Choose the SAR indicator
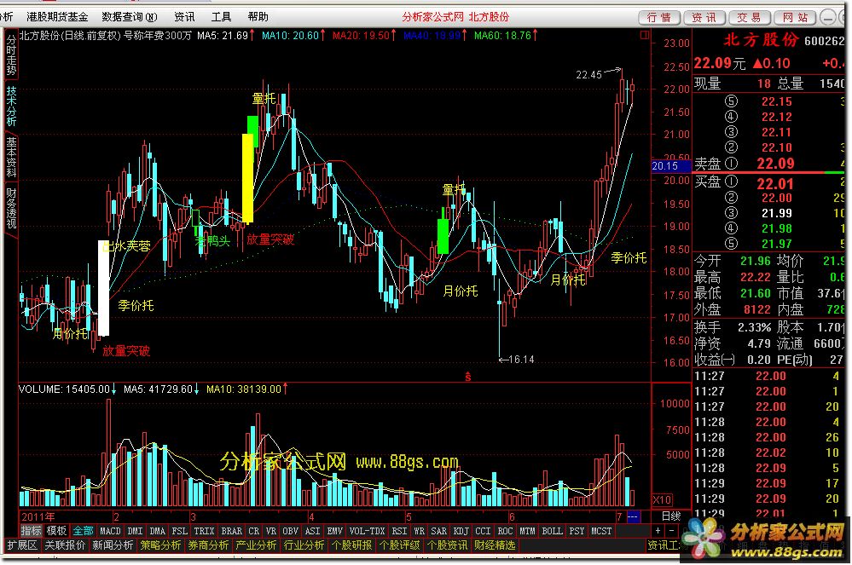Screen dimensions: 852x565 pyautogui.click(x=438, y=531)
